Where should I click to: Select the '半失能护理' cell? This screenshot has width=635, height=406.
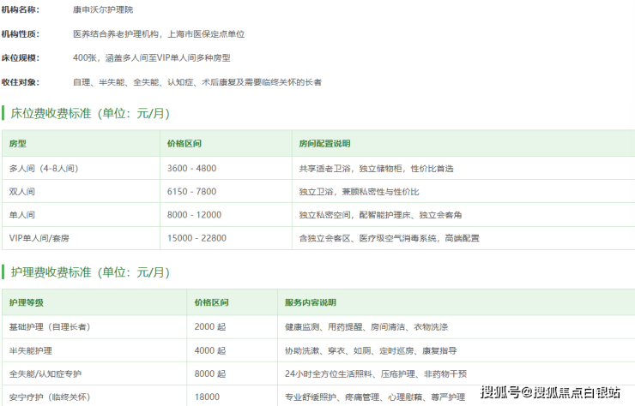coord(94,350)
